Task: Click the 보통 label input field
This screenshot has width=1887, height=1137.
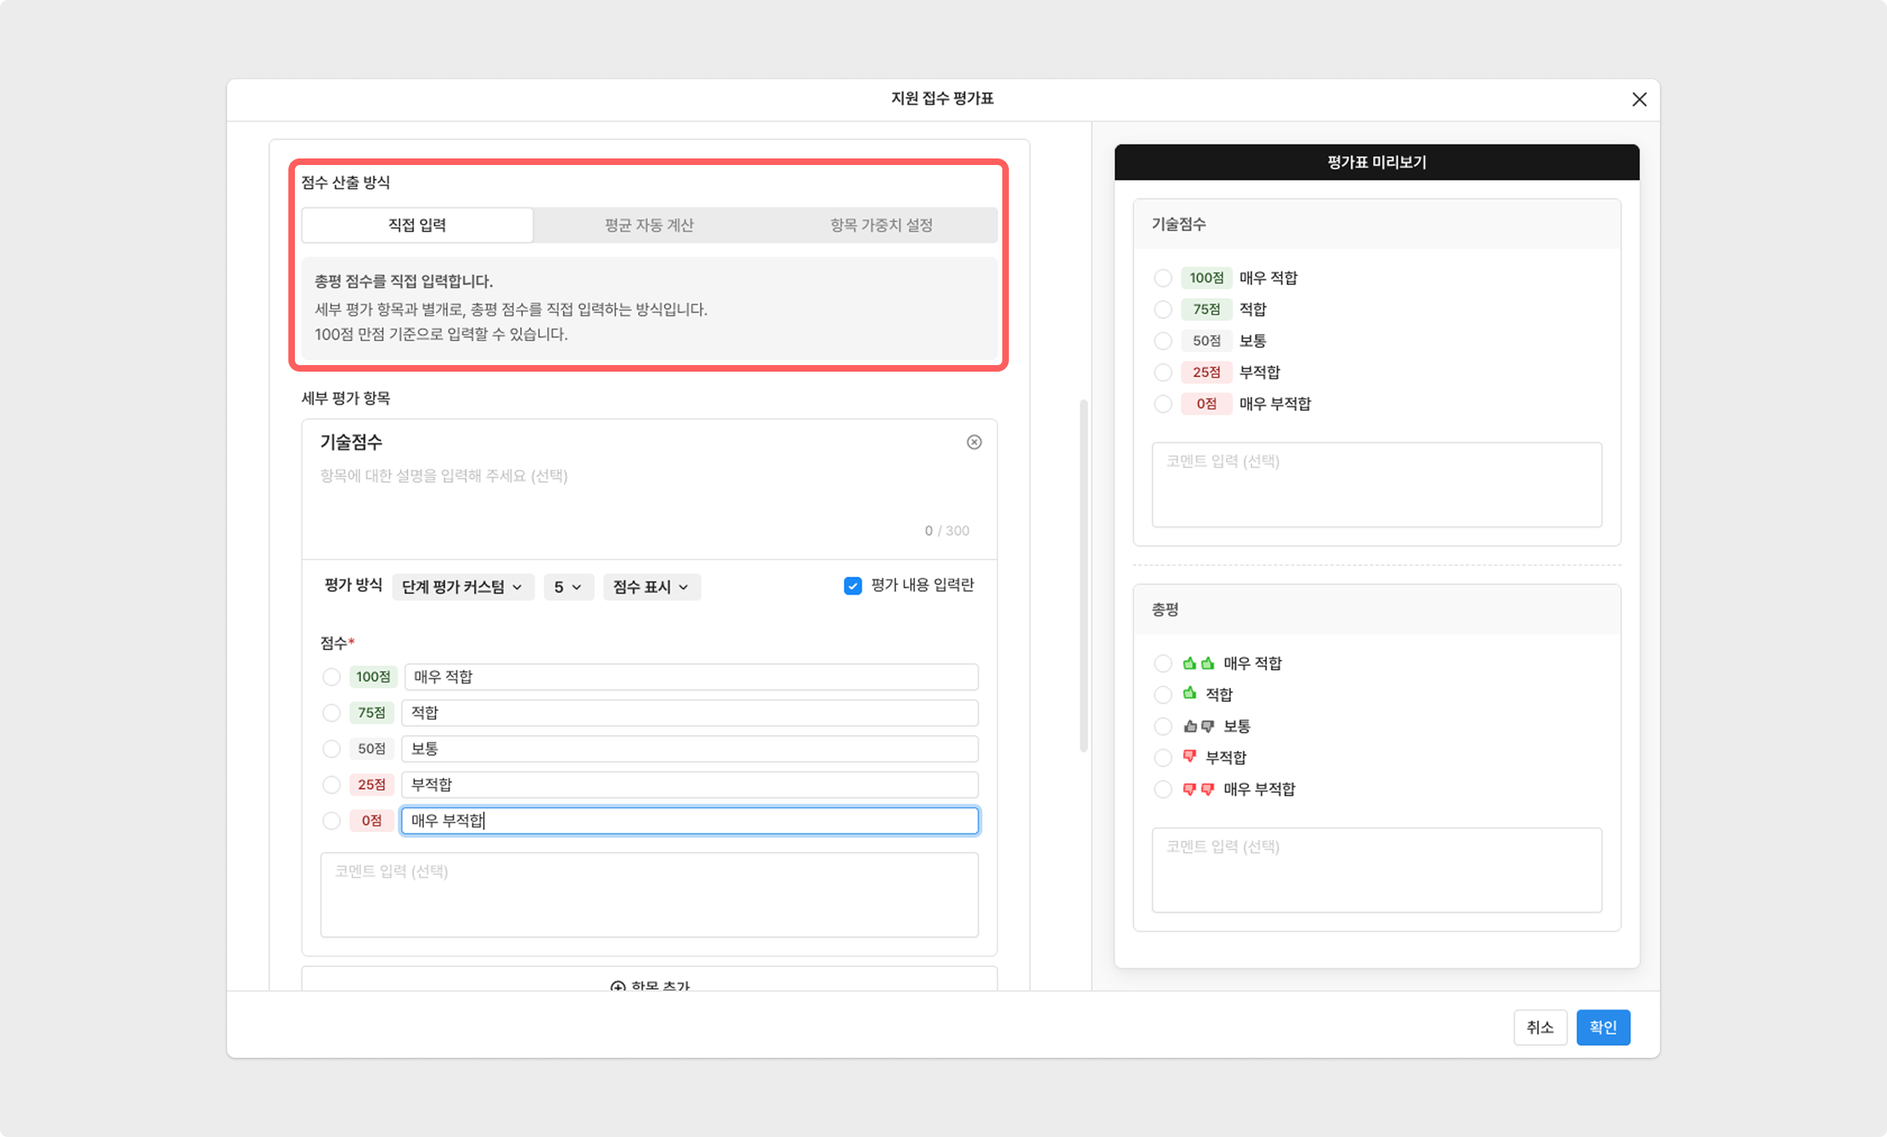Action: [x=689, y=749]
